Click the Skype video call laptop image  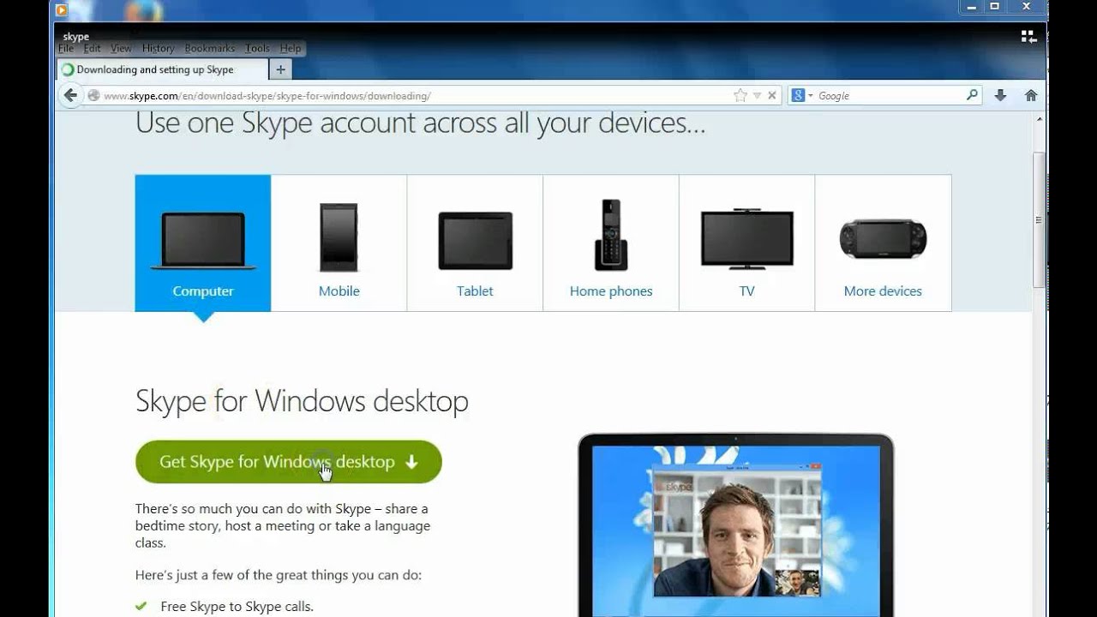(x=736, y=524)
